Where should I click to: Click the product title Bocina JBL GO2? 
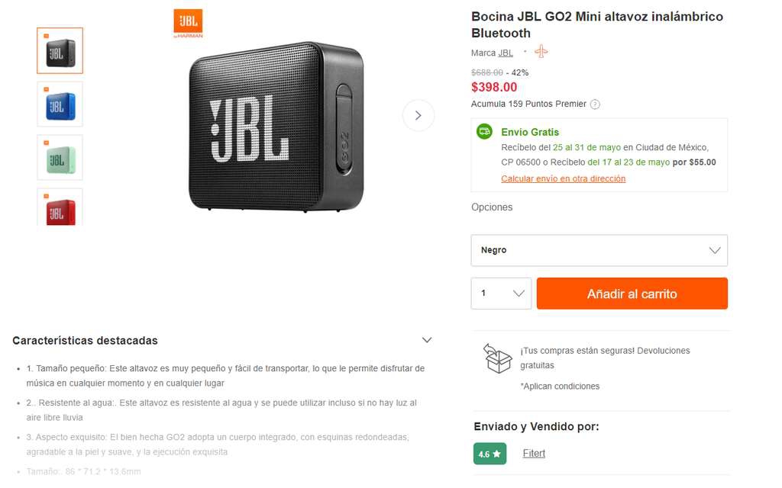[597, 25]
